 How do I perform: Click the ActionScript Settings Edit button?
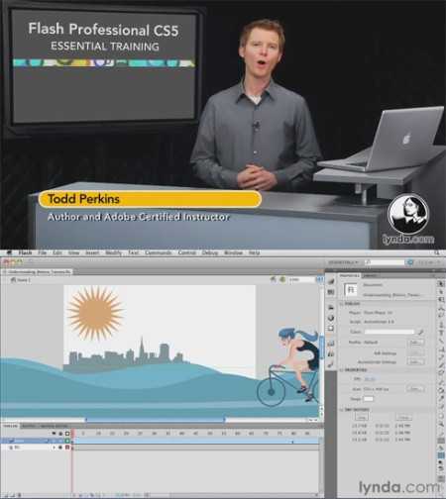point(416,362)
